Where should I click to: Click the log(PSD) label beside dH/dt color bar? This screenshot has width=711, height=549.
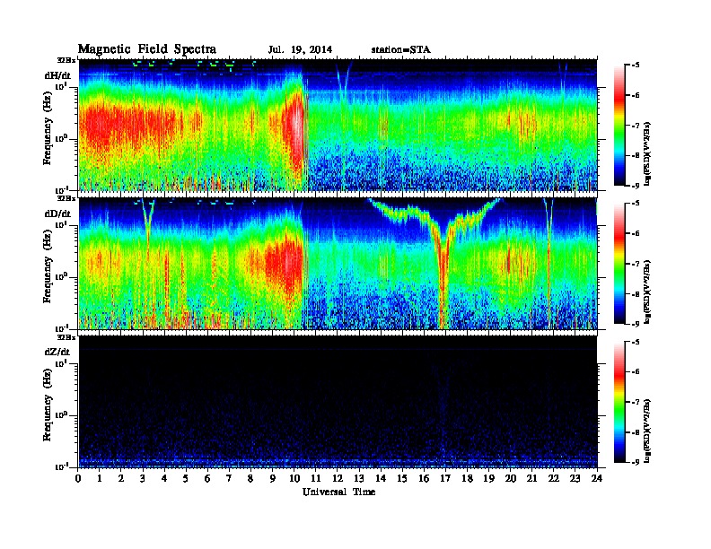click(x=647, y=152)
